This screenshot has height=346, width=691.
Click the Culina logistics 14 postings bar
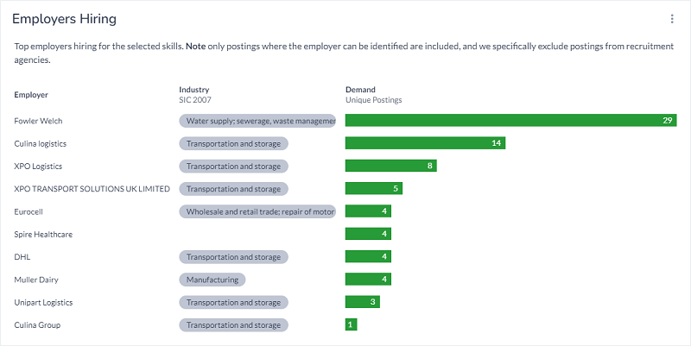[424, 143]
